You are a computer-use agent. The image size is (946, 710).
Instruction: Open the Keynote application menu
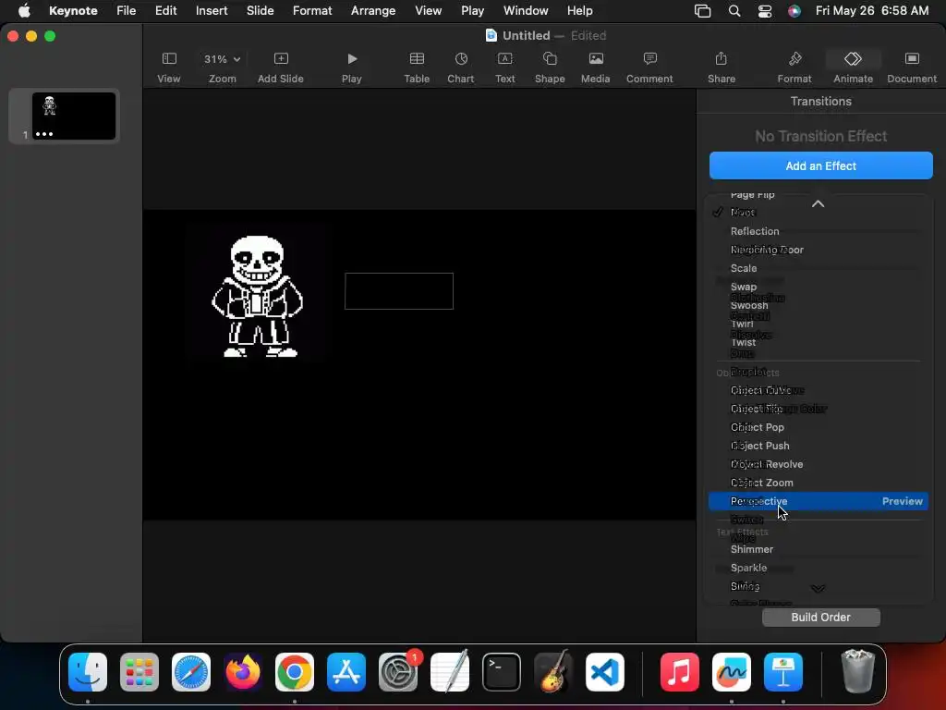[x=73, y=11]
